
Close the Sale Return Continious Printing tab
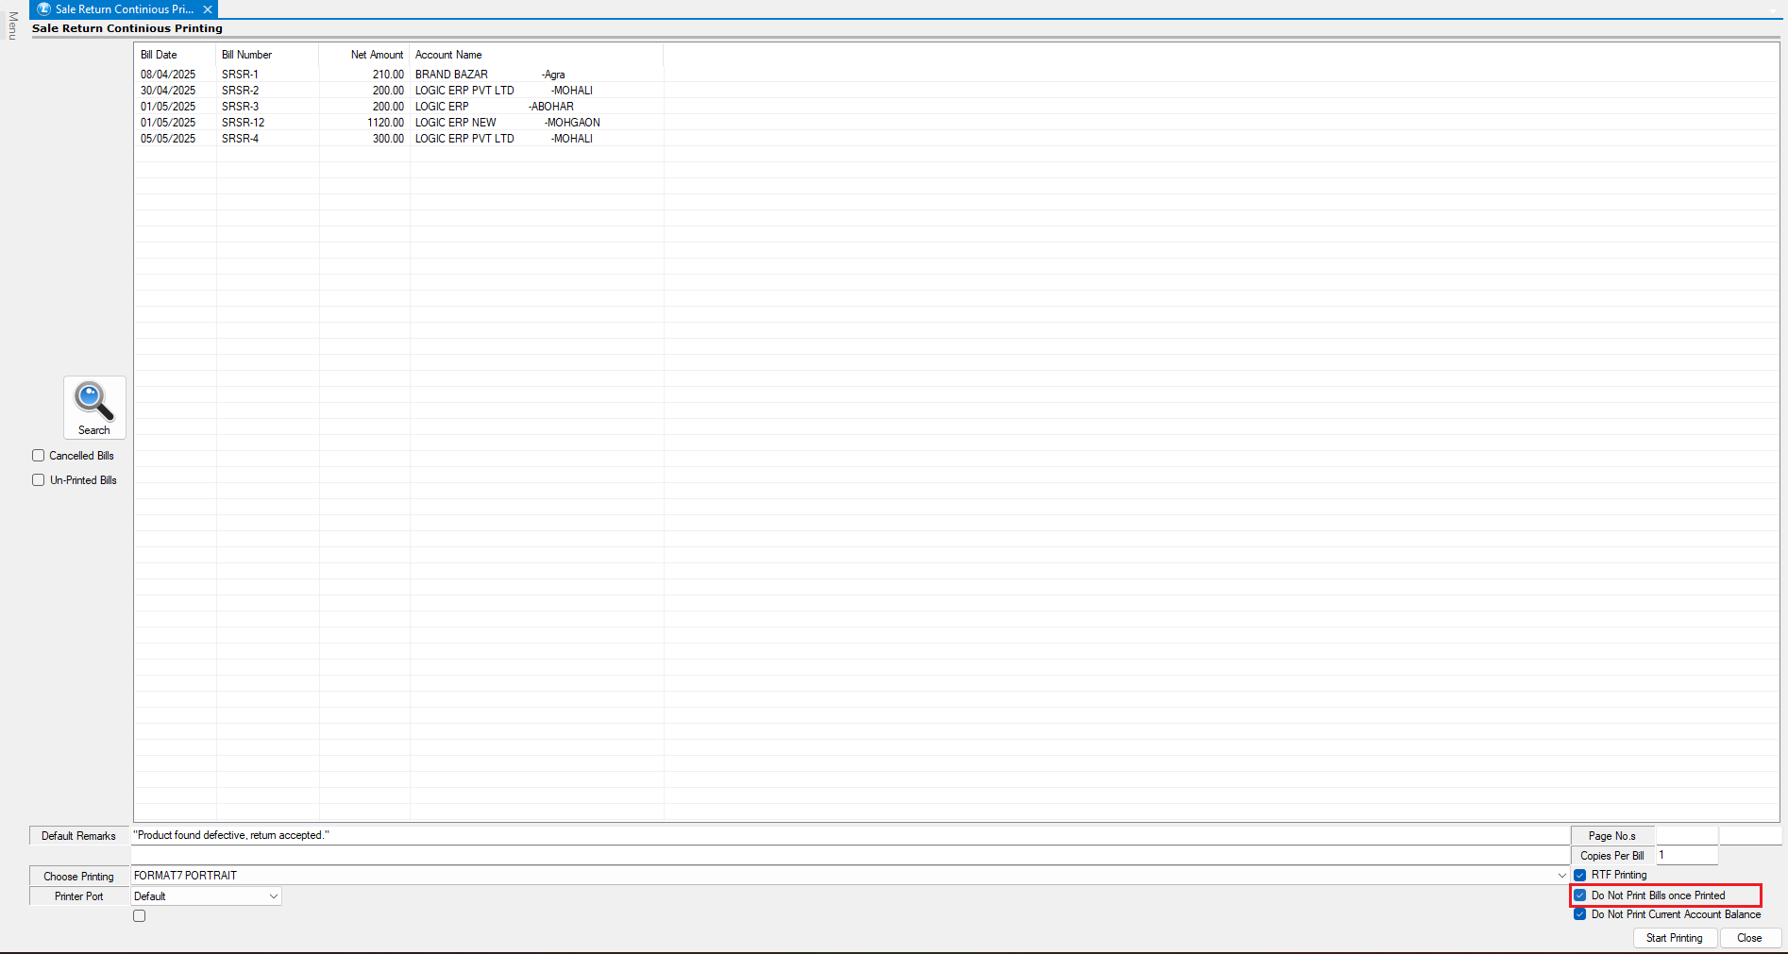208,9
